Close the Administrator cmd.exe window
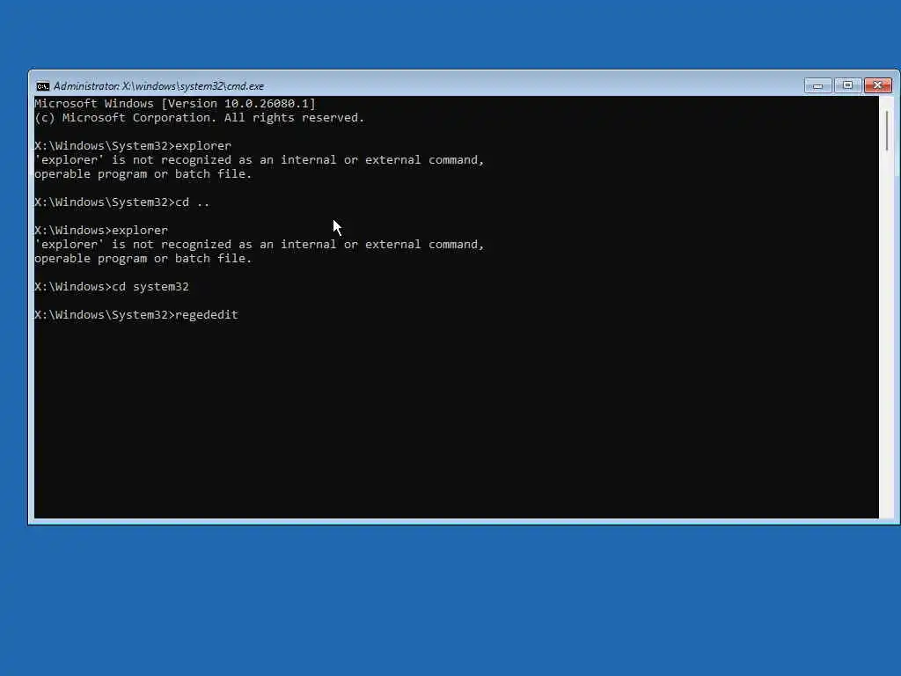The image size is (901, 676). [x=878, y=85]
